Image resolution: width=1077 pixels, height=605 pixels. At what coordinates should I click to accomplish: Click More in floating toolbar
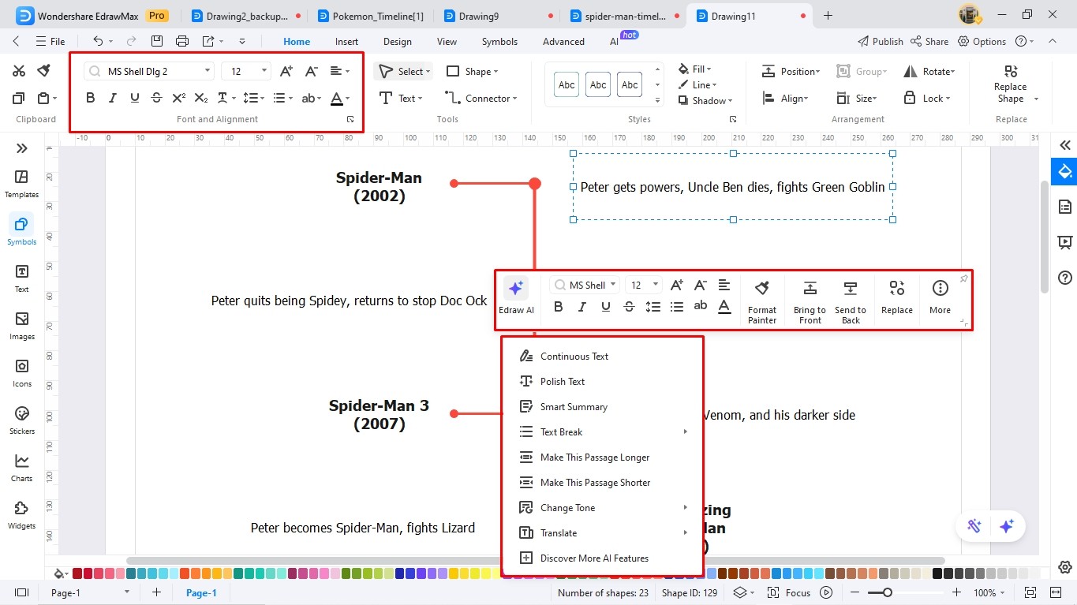[940, 297]
